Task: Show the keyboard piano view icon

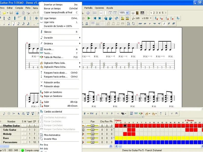Action: (142, 13)
